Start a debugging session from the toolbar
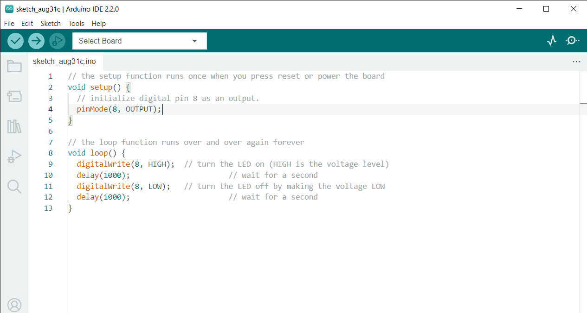The width and height of the screenshot is (587, 313). pyautogui.click(x=57, y=41)
